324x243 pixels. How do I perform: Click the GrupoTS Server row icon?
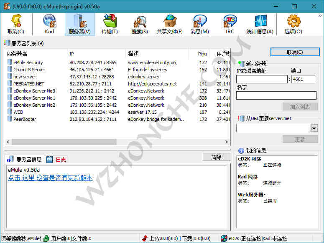pyautogui.click(x=10, y=69)
